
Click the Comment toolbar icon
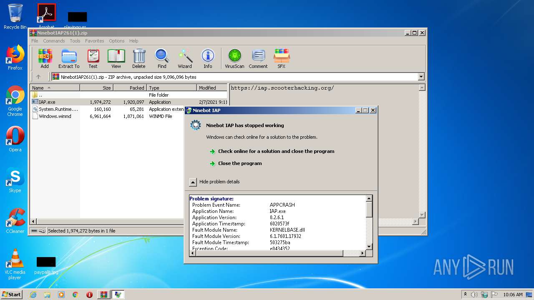point(258,59)
